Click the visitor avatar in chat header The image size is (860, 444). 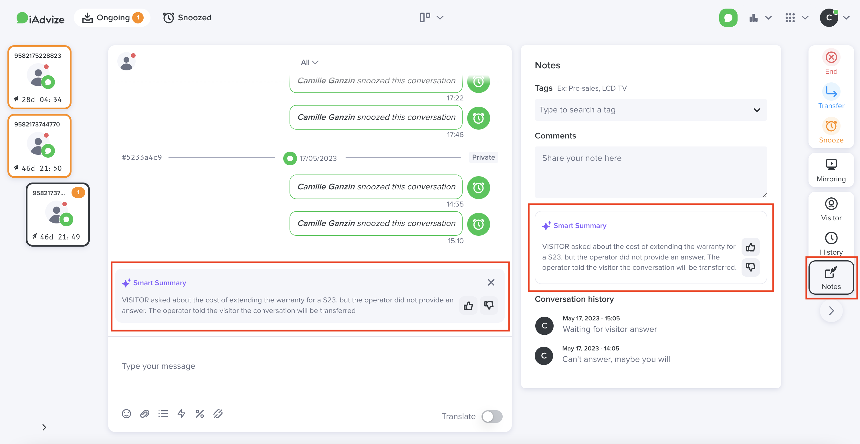pos(126,62)
